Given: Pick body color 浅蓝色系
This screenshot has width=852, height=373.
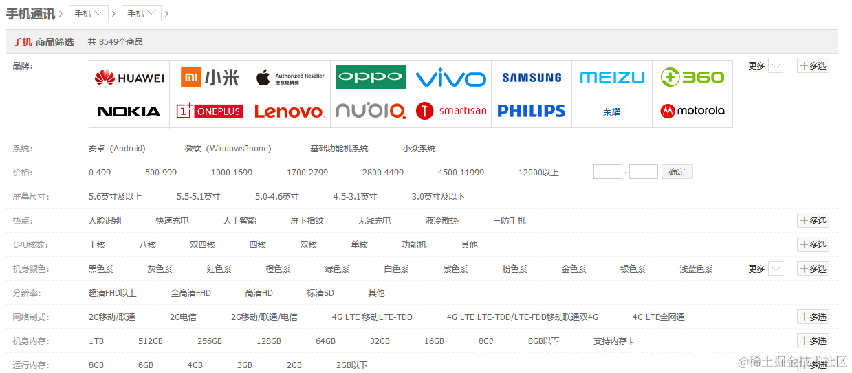Looking at the screenshot, I should [697, 269].
